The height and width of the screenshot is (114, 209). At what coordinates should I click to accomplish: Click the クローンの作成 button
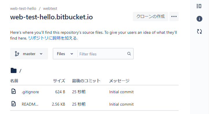coord(150,16)
